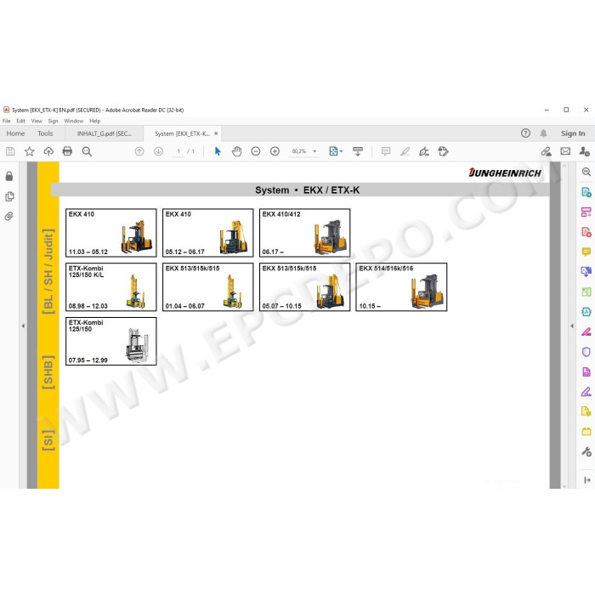Open EKX 410 11.03 – 05.12 card
Image resolution: width=595 pixels, height=595 pixels.
click(111, 233)
